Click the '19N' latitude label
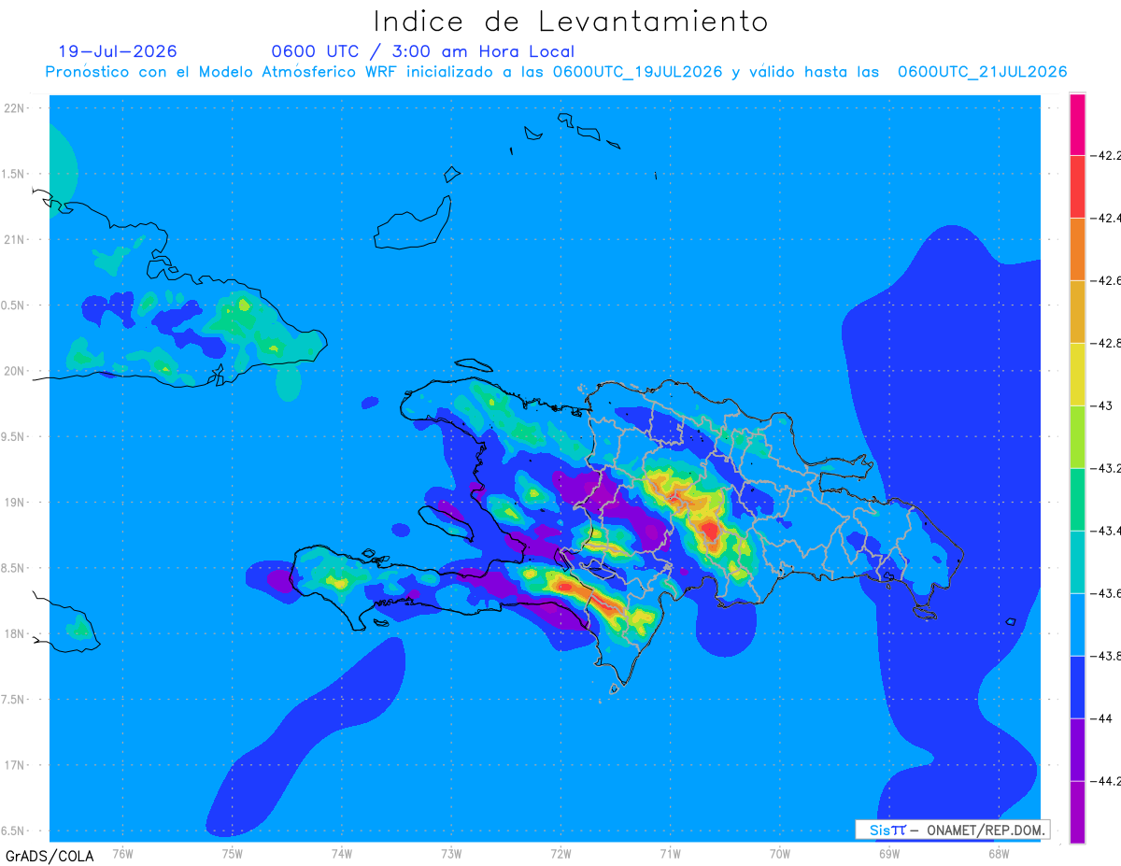 point(14,503)
